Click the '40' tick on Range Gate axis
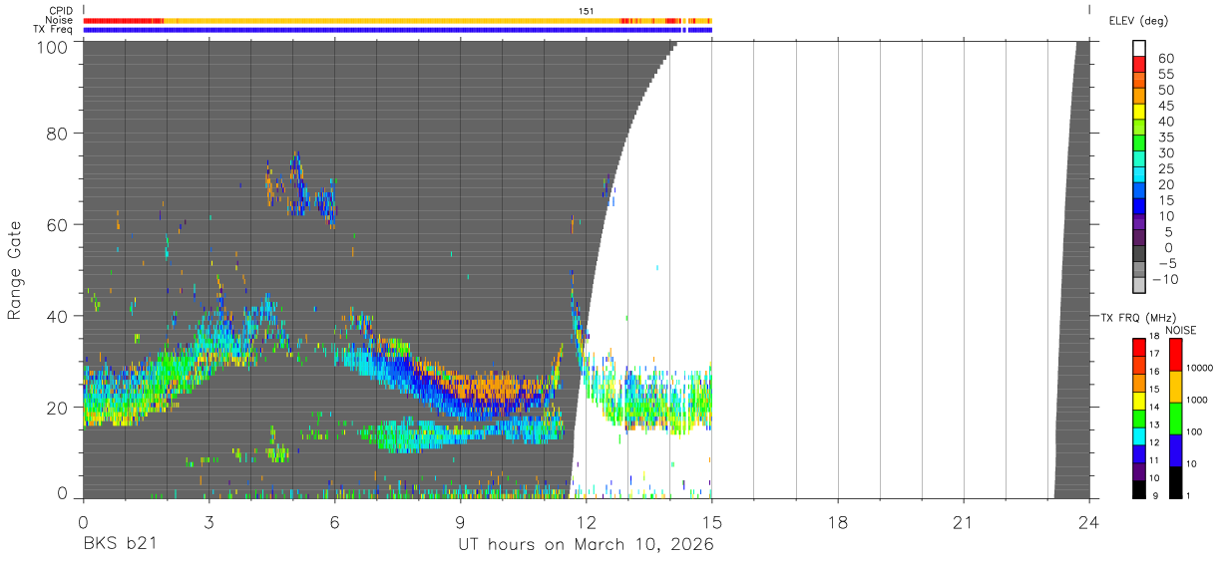The width and height of the screenshot is (1225, 565). (x=58, y=316)
